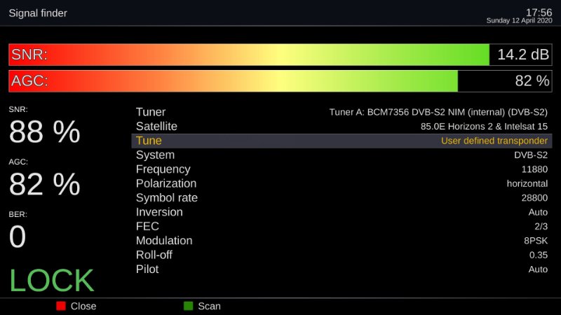This screenshot has height=315, width=561.
Task: Select the Modulation 8PSK setting
Action: (x=534, y=241)
